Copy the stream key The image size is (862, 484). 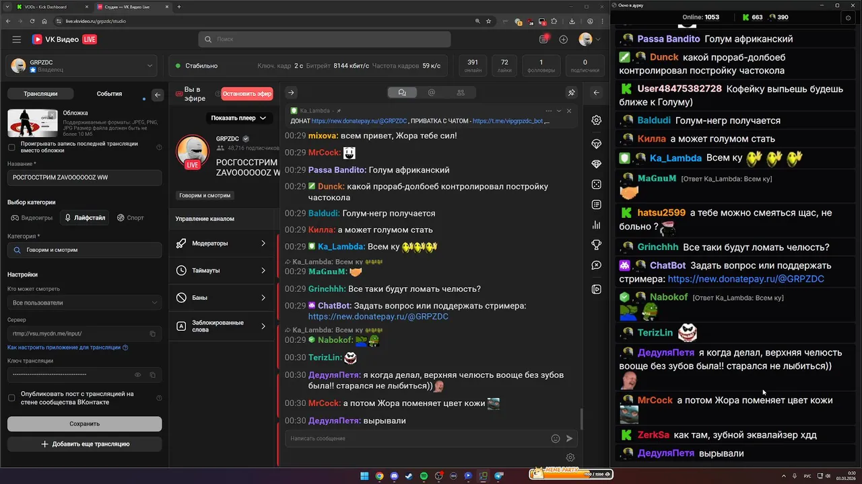pyautogui.click(x=153, y=374)
